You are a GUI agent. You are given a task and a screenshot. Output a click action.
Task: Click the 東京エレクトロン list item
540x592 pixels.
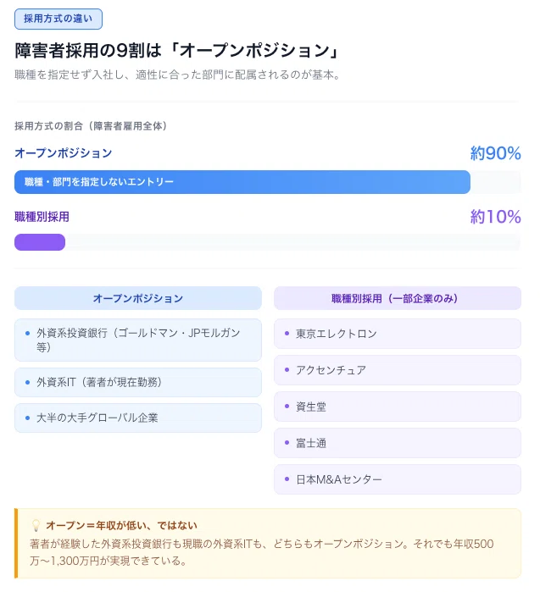398,334
